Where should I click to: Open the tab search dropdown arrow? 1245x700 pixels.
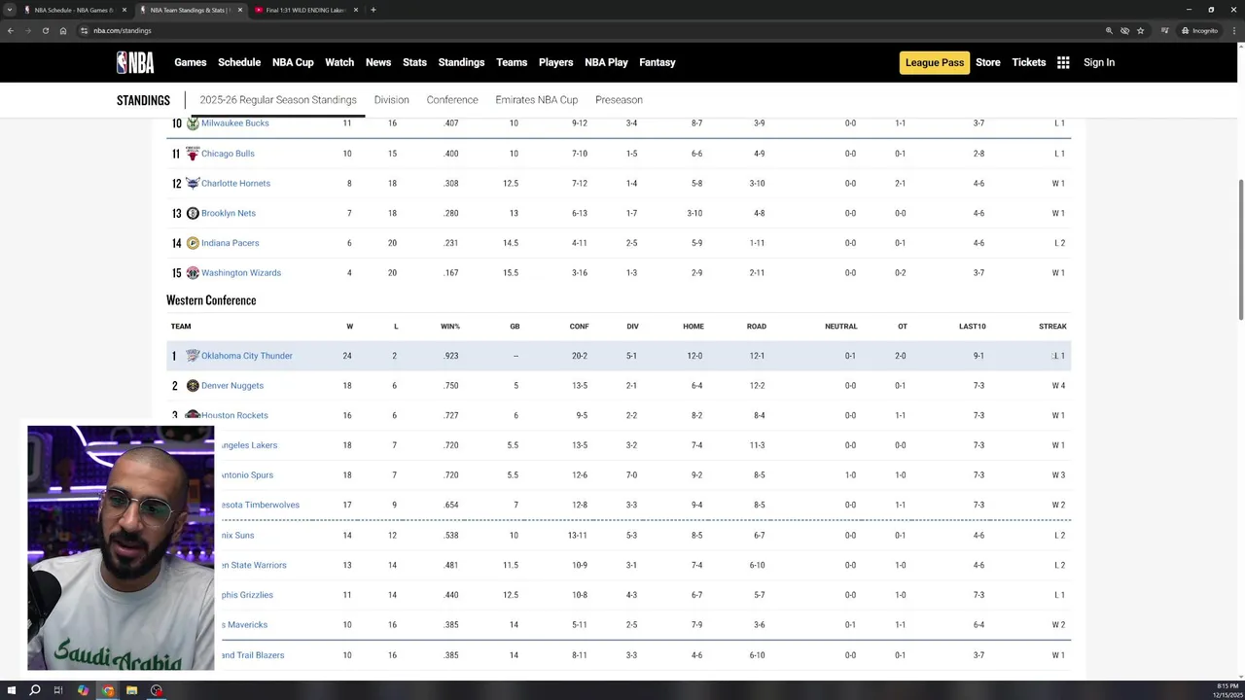(x=10, y=10)
